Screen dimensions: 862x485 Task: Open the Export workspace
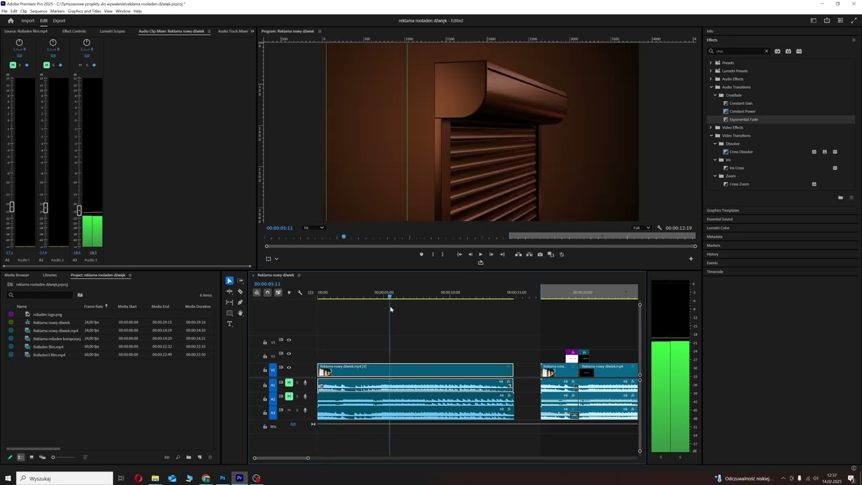(59, 21)
